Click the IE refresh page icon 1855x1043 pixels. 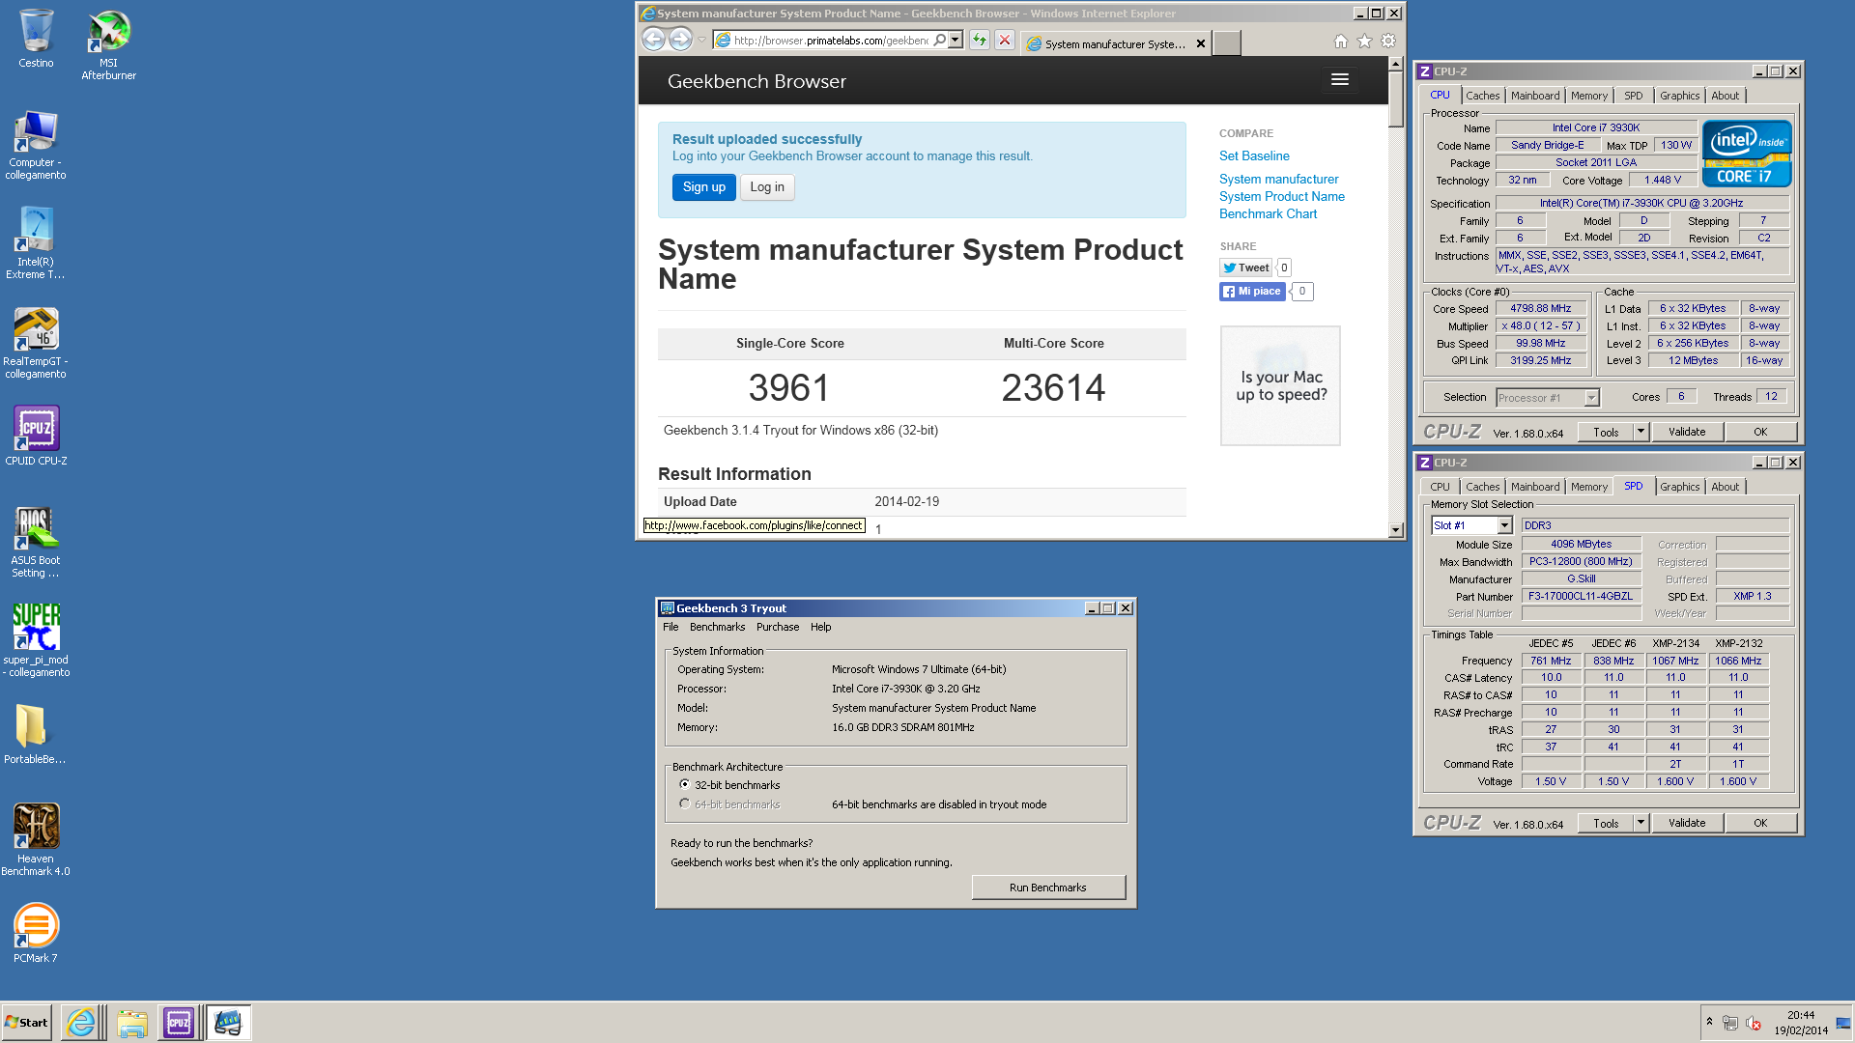point(980,40)
